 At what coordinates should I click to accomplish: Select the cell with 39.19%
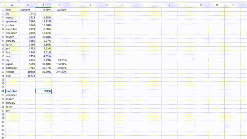click(x=43, y=72)
